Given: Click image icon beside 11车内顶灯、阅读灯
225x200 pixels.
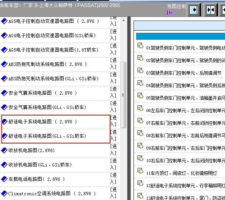Looking at the screenshot, I should (x=140, y=171).
